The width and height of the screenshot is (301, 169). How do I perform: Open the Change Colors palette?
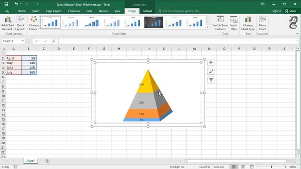coord(34,23)
